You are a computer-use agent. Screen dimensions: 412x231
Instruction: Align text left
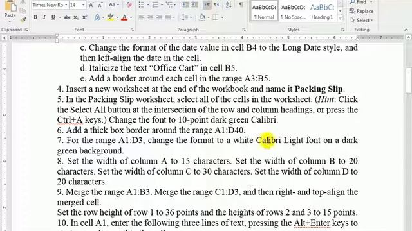pyautogui.click(x=142, y=17)
